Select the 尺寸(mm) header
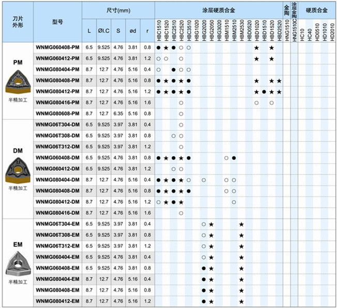Screen dimensions: 337x308 click(x=118, y=10)
